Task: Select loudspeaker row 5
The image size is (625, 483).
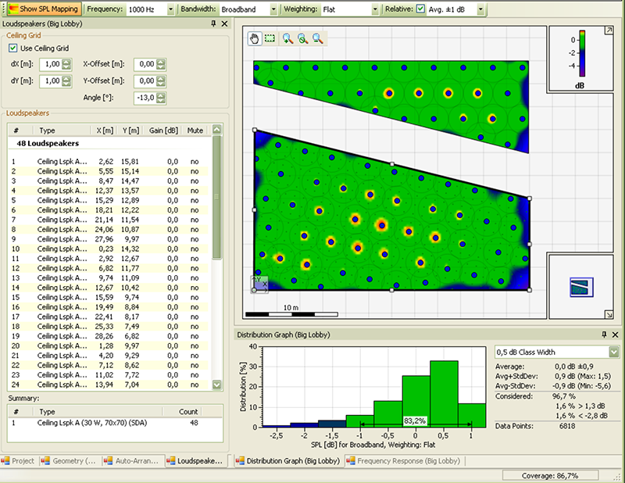Action: [x=108, y=200]
